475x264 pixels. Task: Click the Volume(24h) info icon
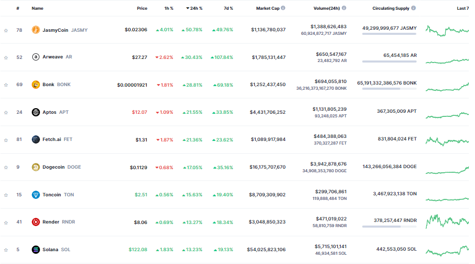tap(344, 8)
